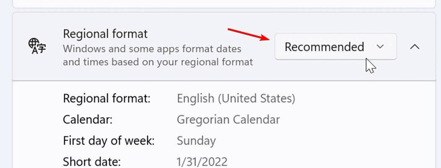Click the word Recommended in the dropdown

(324, 47)
